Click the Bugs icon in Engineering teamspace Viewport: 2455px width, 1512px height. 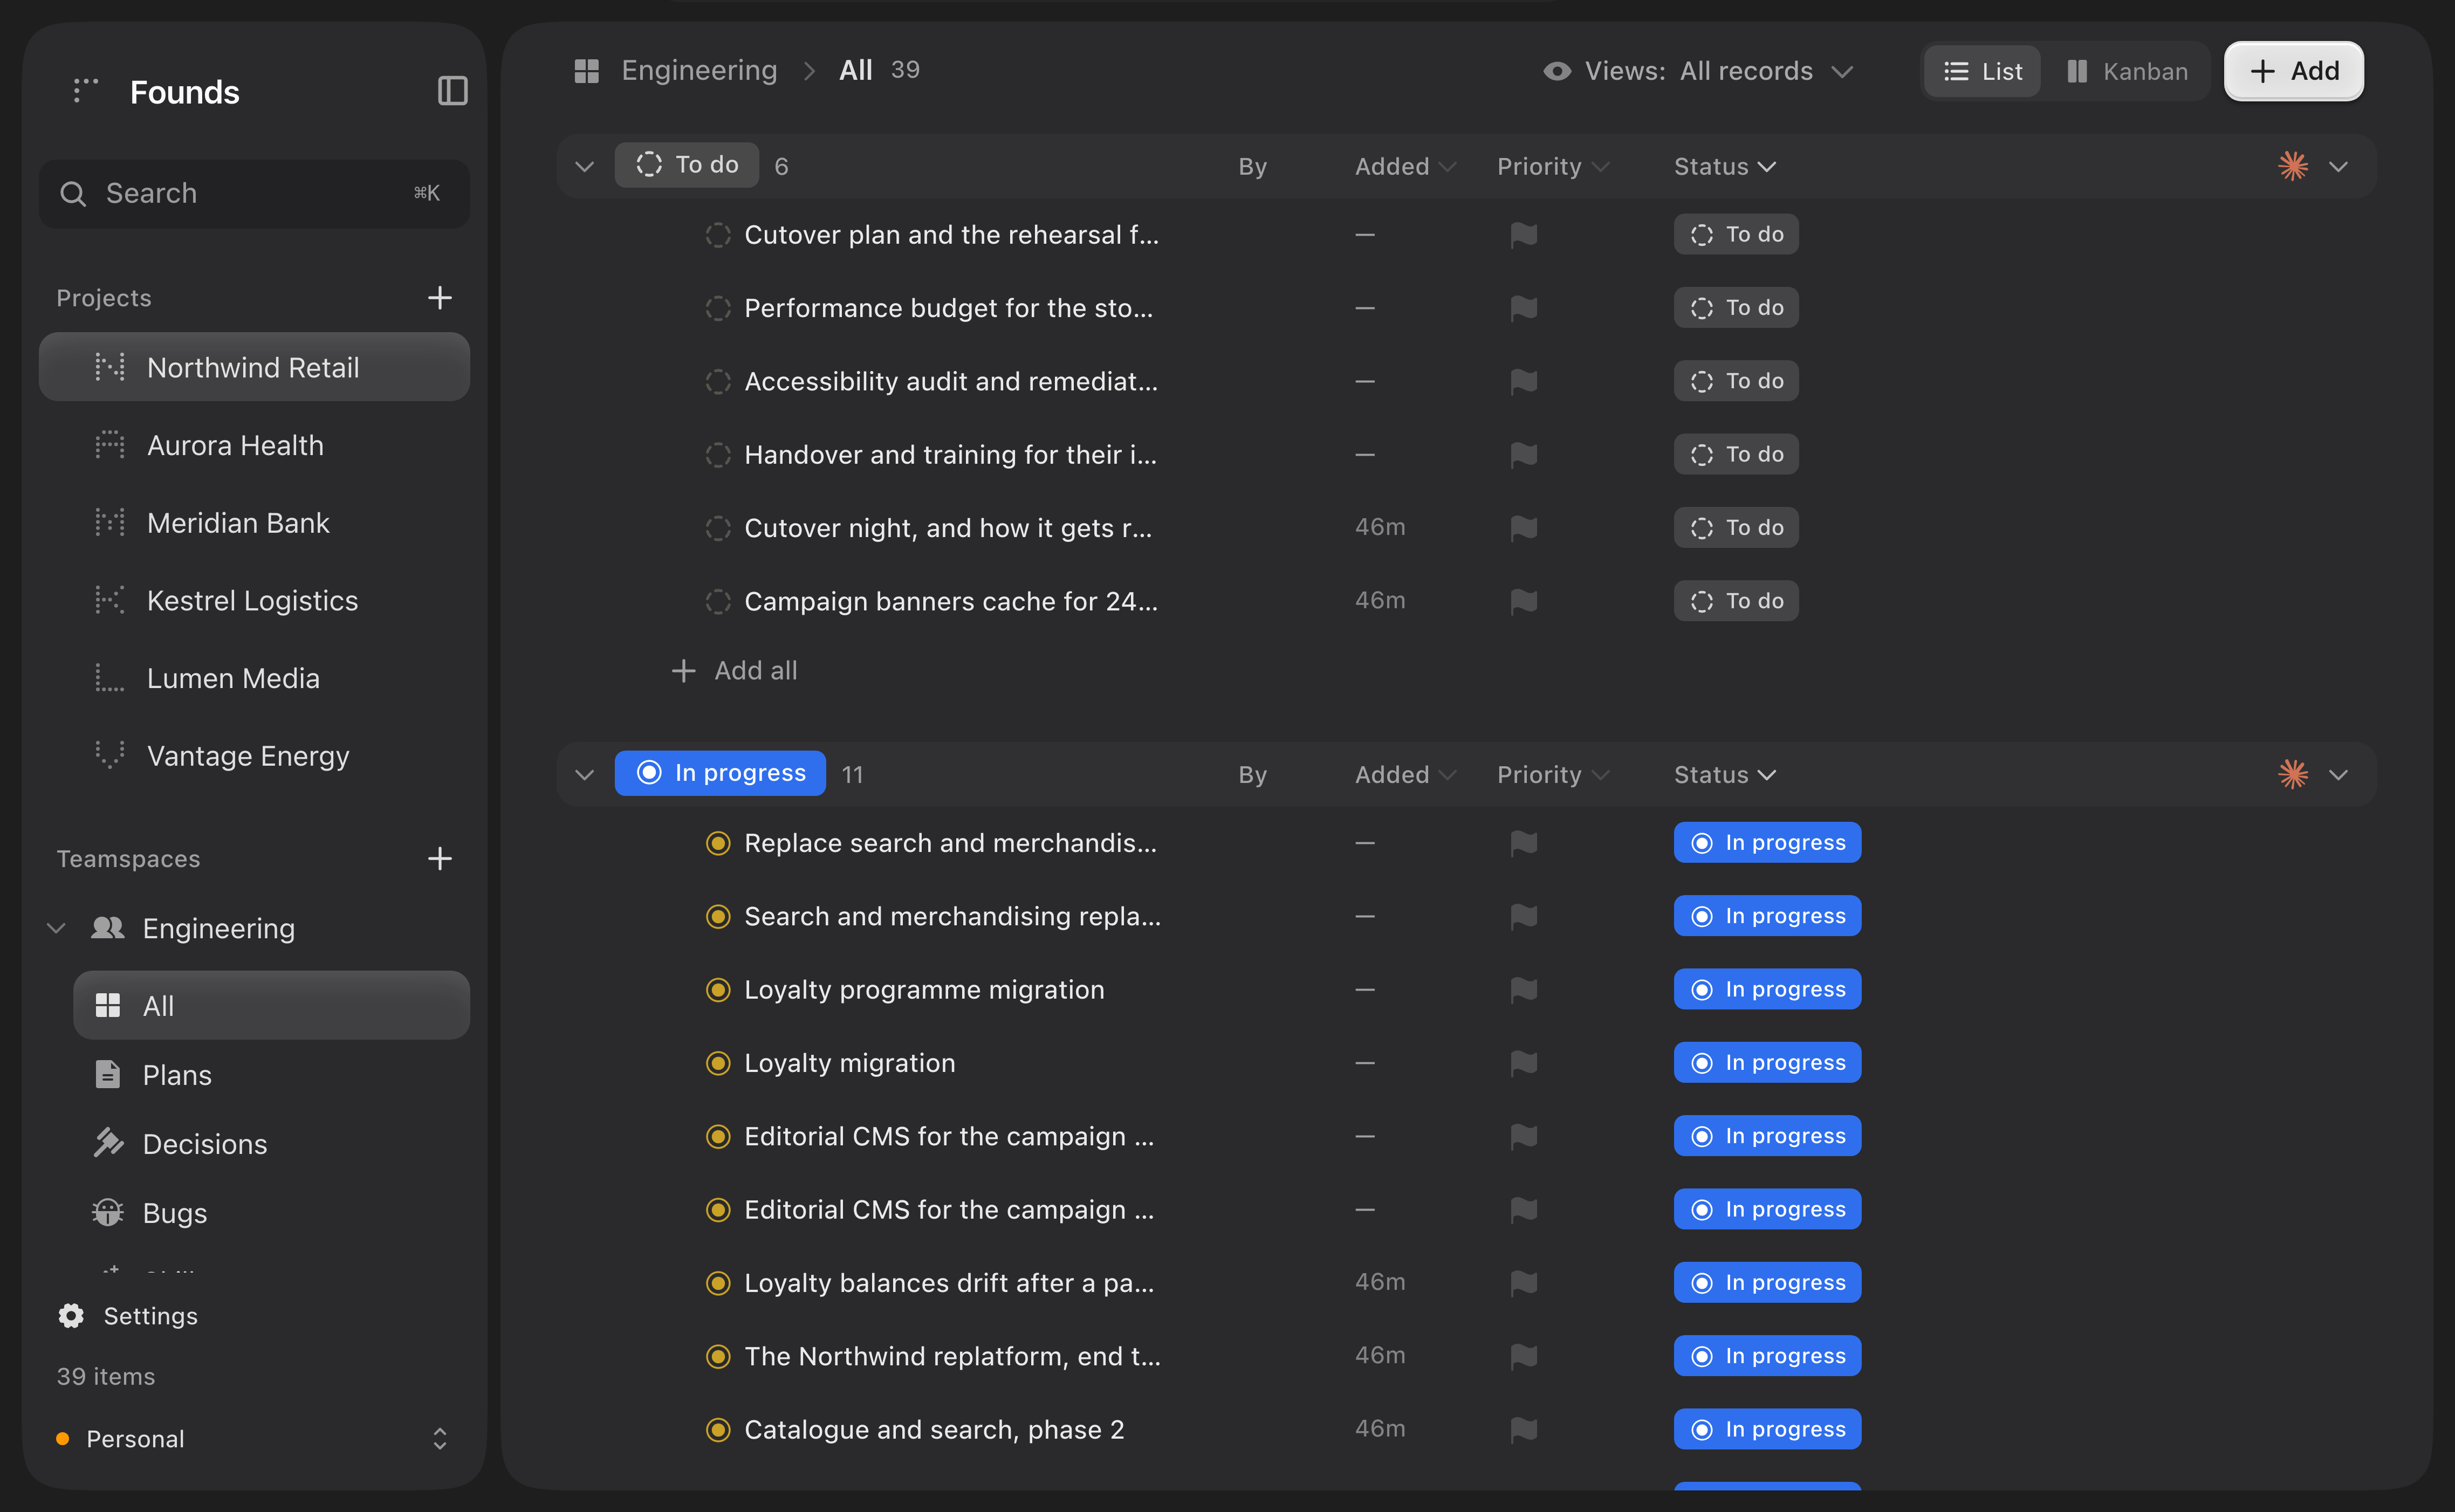coord(108,1213)
